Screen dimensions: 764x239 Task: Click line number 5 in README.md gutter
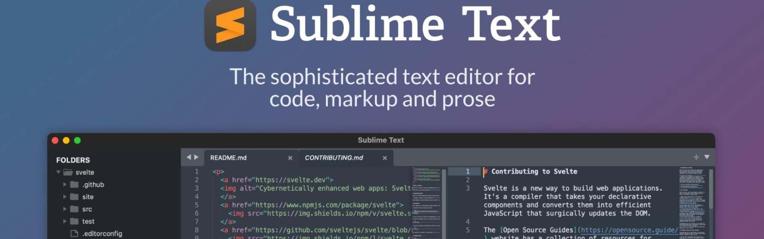197,205
